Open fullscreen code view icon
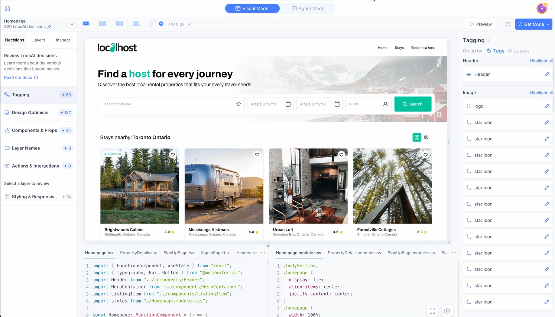The image size is (555, 317). (x=432, y=311)
